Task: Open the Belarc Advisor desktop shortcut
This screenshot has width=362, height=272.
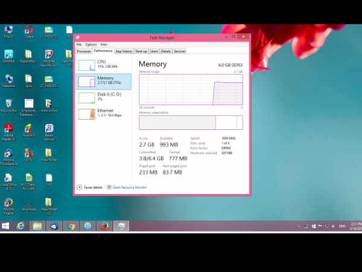Action: pos(49,132)
